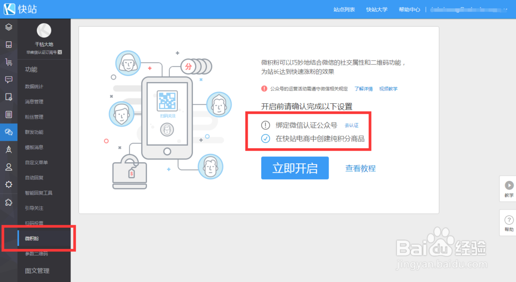
Task: Click the 查看教程 link
Action: 361,168
